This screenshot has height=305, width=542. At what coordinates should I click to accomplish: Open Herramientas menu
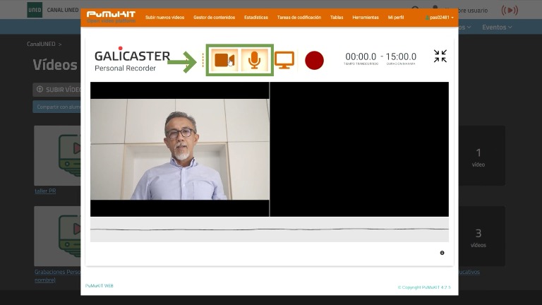[x=366, y=17]
